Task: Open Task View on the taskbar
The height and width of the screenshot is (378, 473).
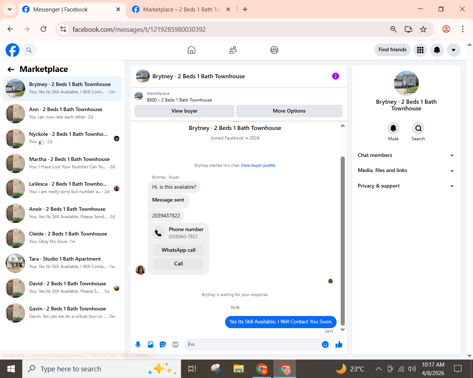Action: (x=192, y=369)
